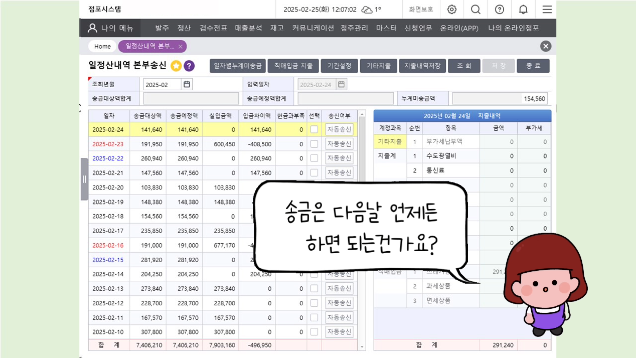
Task: Open the help question mark in top bar
Action: tap(500, 9)
